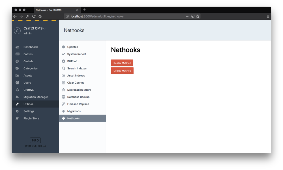Screen dimensions: 283x170
Task: Click the Utilities wrench icon in sidebar
Action: click(x=17, y=104)
